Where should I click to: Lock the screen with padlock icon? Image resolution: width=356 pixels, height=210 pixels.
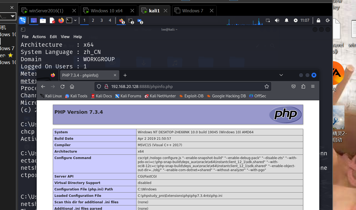318,20
